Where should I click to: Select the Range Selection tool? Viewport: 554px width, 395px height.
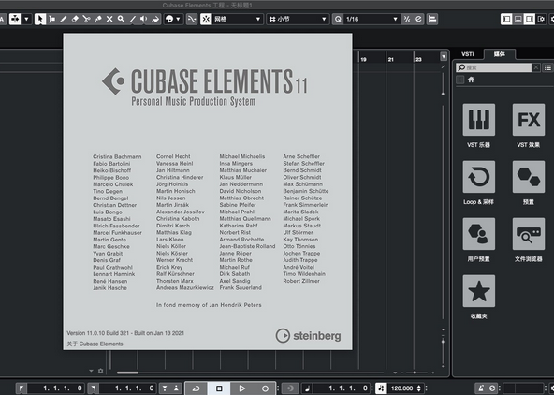pyautogui.click(x=51, y=19)
